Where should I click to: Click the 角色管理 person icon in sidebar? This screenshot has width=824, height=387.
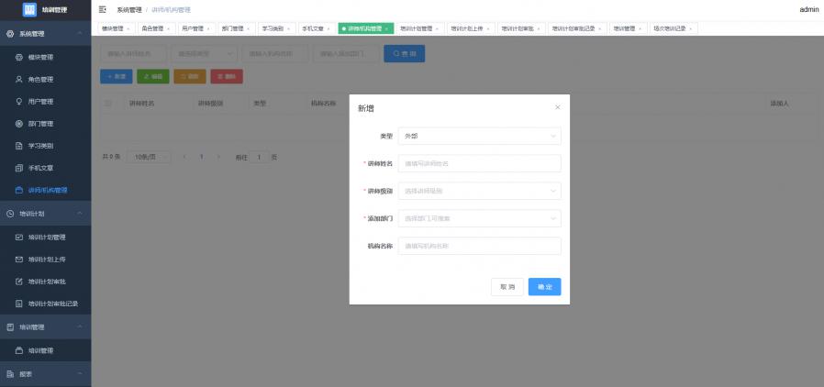click(x=19, y=79)
